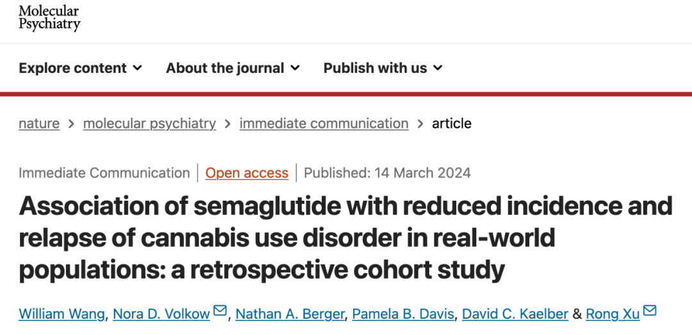View author David C. Kaelber
Image resolution: width=692 pixels, height=335 pixels.
tap(515, 314)
